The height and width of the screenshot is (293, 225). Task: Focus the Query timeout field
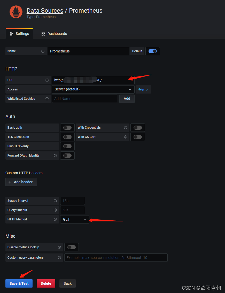[x=73, y=210]
